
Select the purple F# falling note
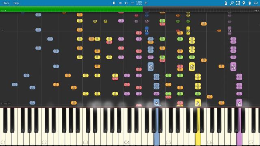coord(230,31)
